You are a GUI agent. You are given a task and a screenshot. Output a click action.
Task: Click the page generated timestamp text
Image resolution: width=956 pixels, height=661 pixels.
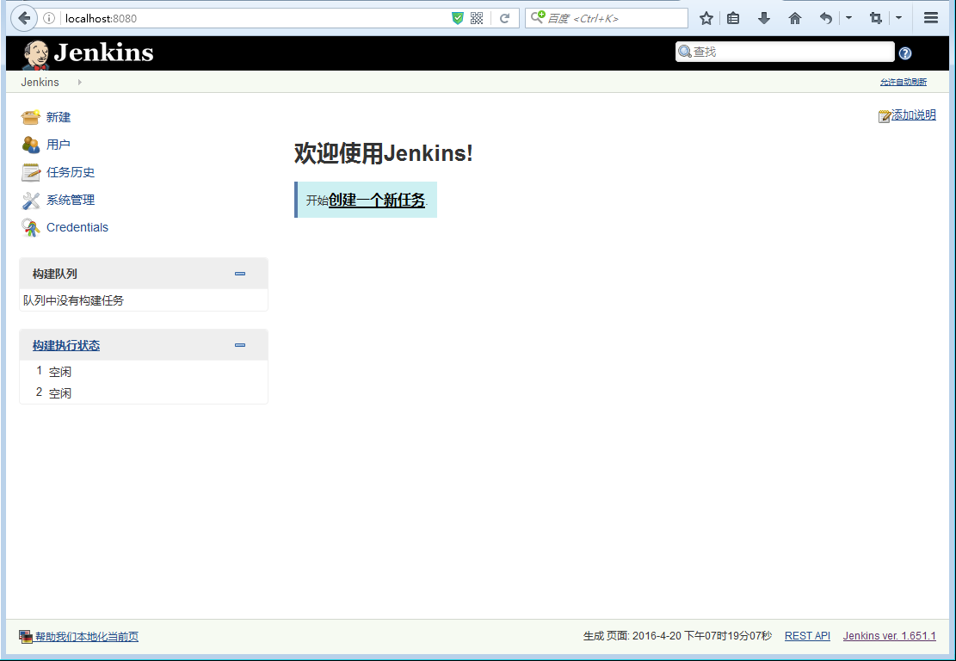point(677,635)
